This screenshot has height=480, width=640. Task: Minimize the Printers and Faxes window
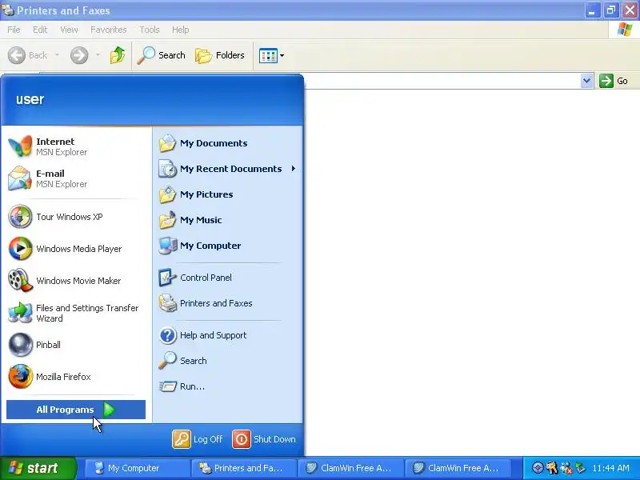pyautogui.click(x=592, y=10)
